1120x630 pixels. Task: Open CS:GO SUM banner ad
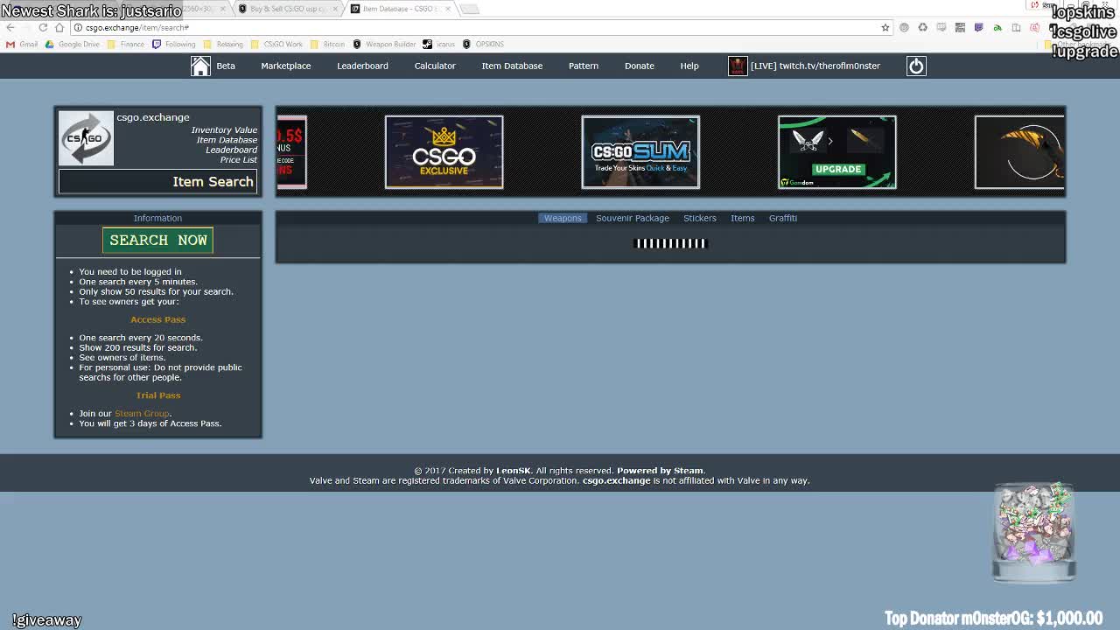640,152
